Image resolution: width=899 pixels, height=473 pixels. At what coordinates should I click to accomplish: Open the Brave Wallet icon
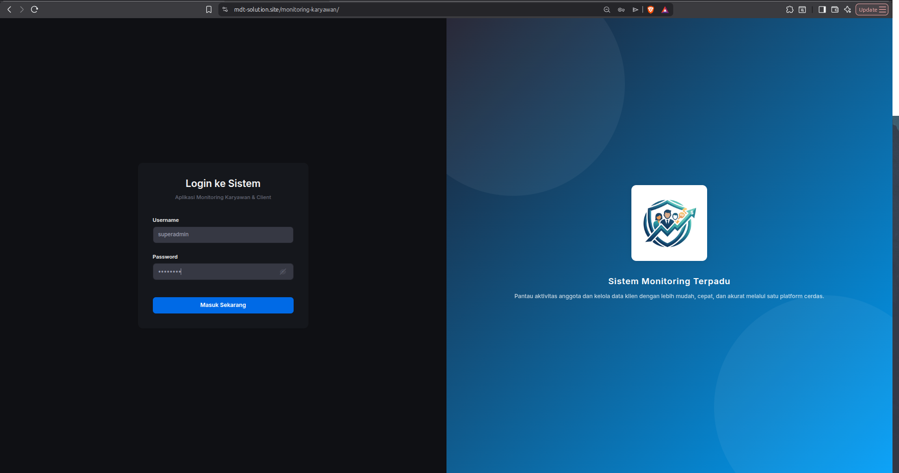point(835,9)
